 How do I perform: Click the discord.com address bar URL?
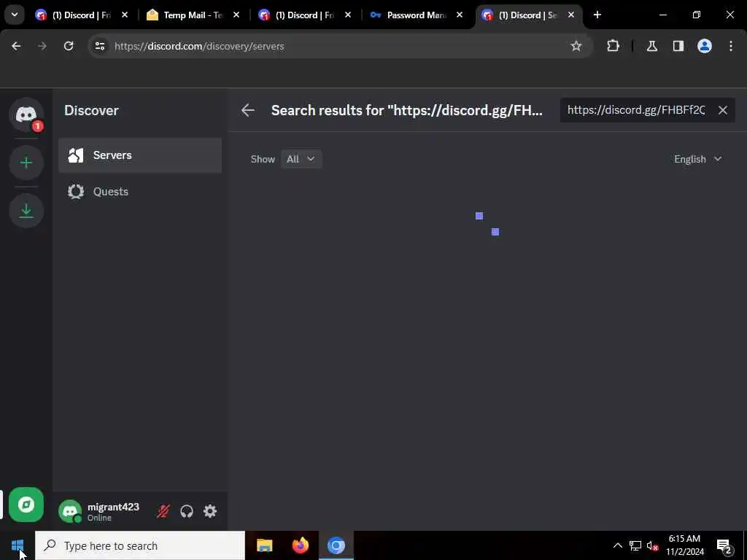(x=199, y=46)
